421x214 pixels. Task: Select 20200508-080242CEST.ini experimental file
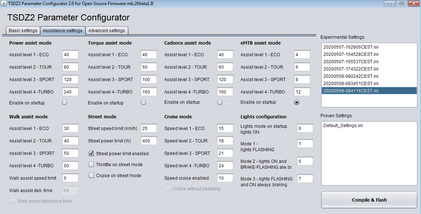point(369,76)
